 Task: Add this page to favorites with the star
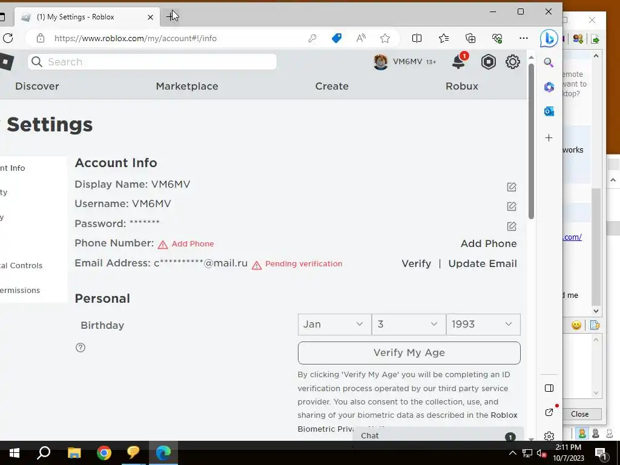tap(384, 38)
